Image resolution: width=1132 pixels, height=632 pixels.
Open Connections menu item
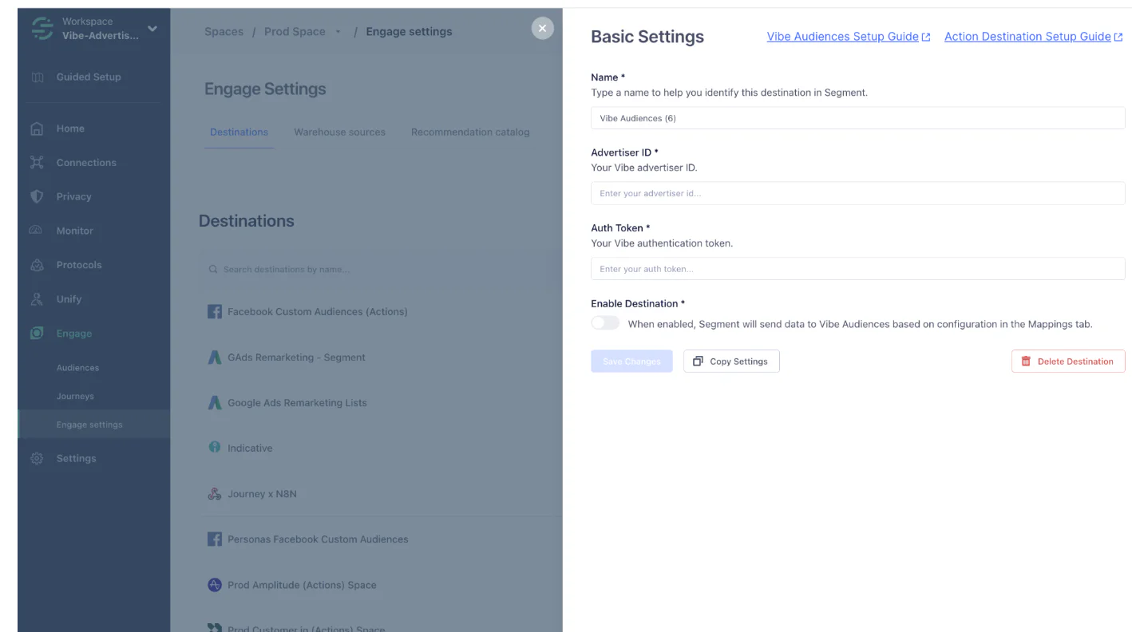[x=86, y=163]
